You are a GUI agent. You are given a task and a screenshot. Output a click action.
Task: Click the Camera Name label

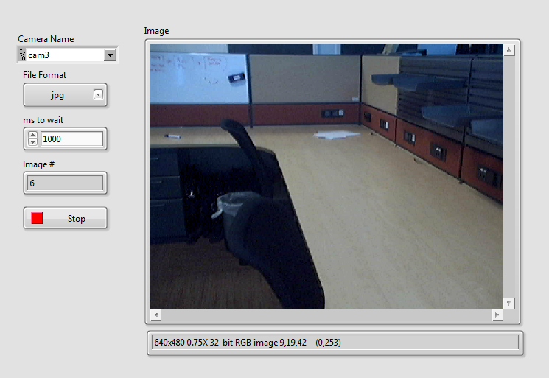[46, 39]
